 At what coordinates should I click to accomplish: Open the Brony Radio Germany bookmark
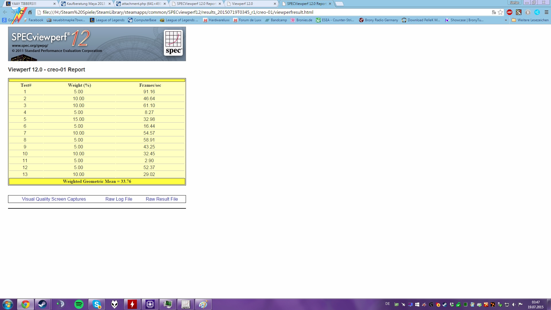[379, 20]
